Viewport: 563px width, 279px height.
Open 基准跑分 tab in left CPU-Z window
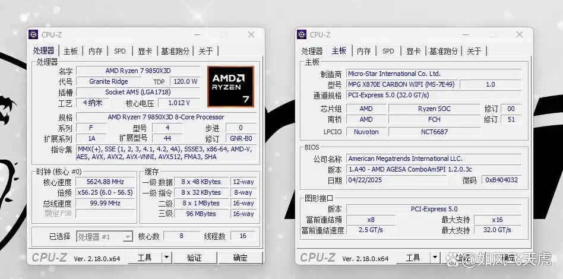click(x=175, y=51)
